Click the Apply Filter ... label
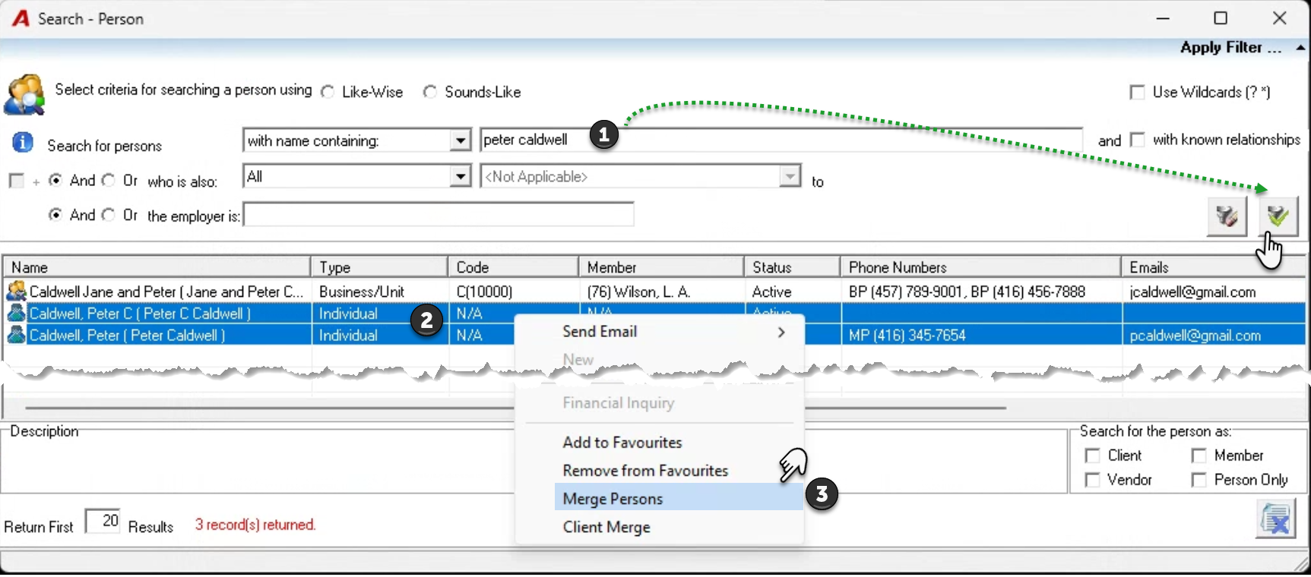 click(1230, 48)
